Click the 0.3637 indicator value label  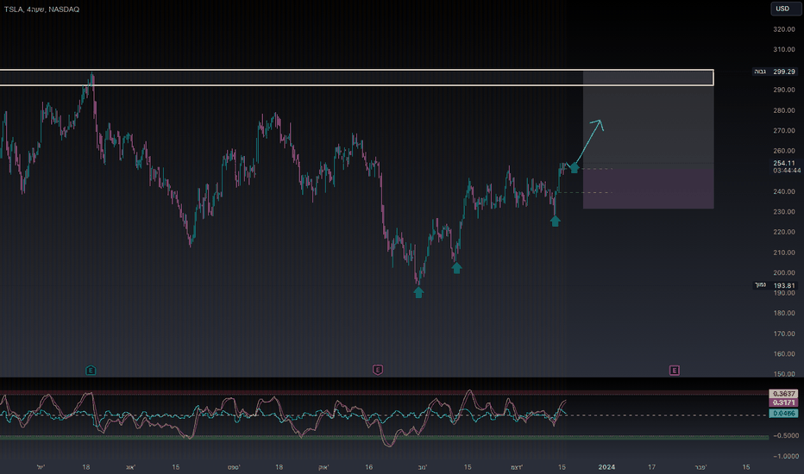coord(783,394)
